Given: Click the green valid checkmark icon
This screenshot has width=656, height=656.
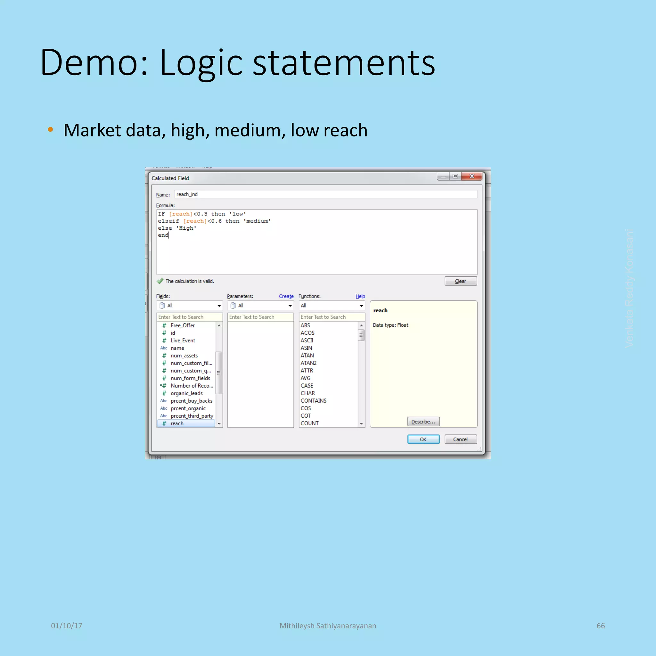Looking at the screenshot, I should click(x=160, y=281).
